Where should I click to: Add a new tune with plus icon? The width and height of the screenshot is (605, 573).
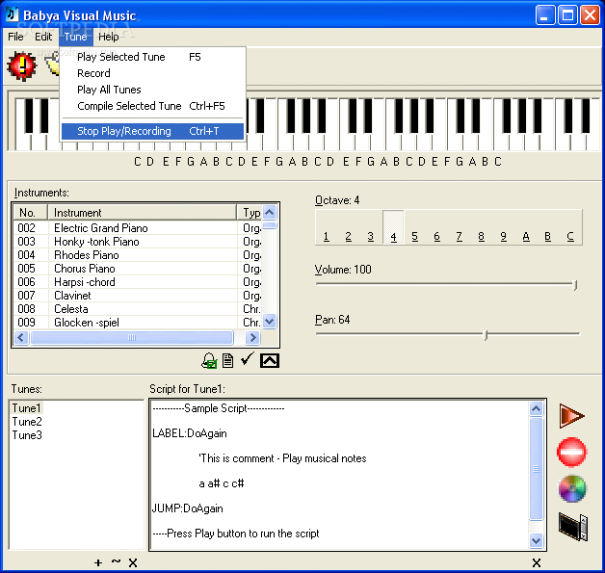tap(98, 563)
